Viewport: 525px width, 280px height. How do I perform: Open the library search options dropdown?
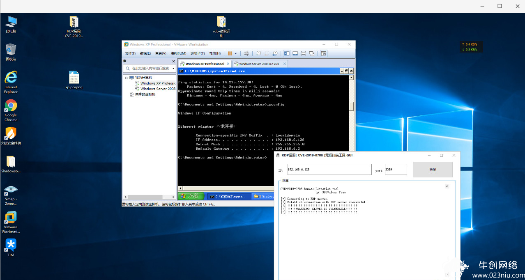[173, 69]
